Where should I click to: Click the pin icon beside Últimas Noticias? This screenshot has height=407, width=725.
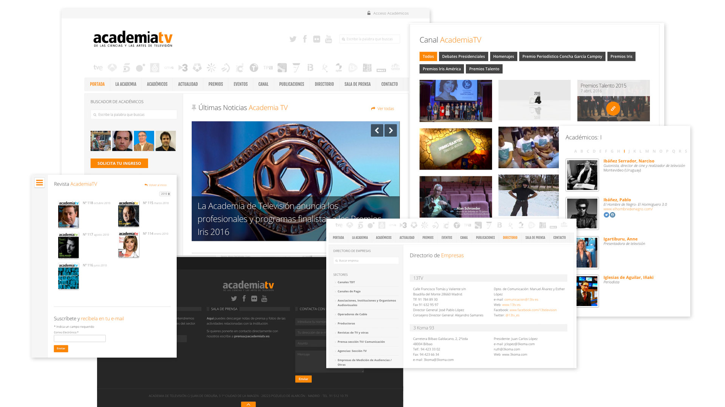[x=194, y=108]
